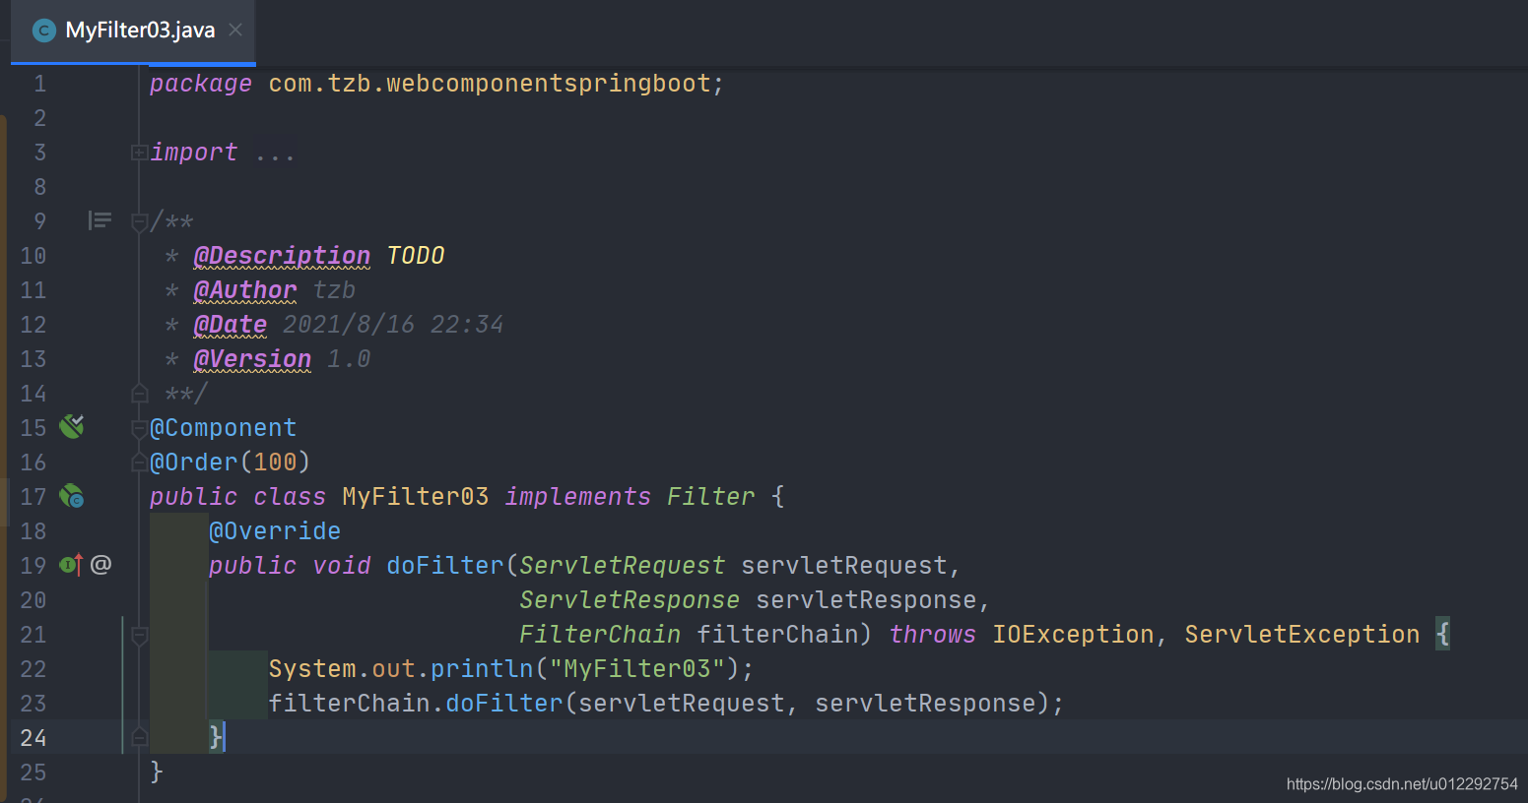Toggle rendered view of Javadoc comment
The image size is (1528, 803).
[100, 220]
